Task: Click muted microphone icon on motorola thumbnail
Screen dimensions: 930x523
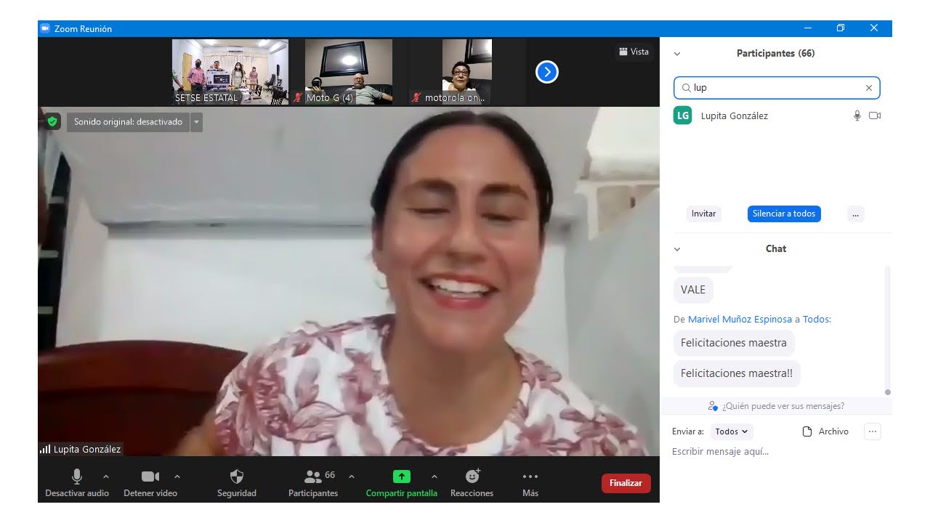Action: pos(416,97)
